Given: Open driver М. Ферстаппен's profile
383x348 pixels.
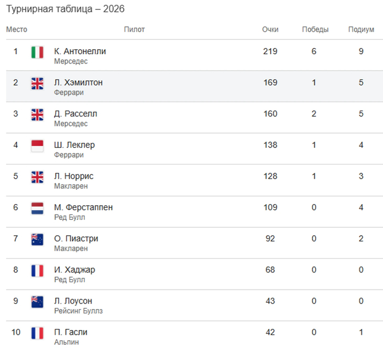Looking at the screenshot, I should [83, 207].
